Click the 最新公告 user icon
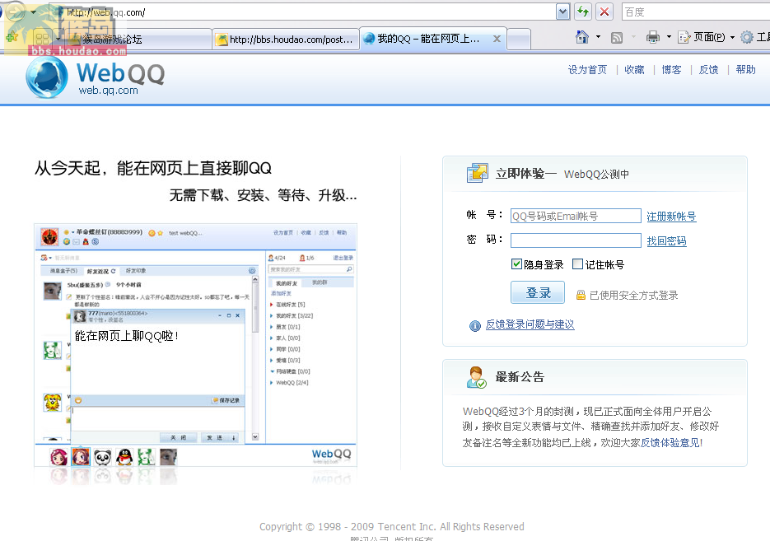 [x=476, y=377]
